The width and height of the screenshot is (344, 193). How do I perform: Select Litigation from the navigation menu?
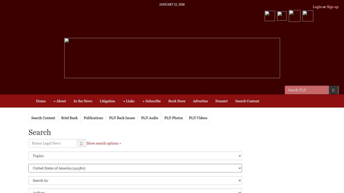[x=107, y=101]
